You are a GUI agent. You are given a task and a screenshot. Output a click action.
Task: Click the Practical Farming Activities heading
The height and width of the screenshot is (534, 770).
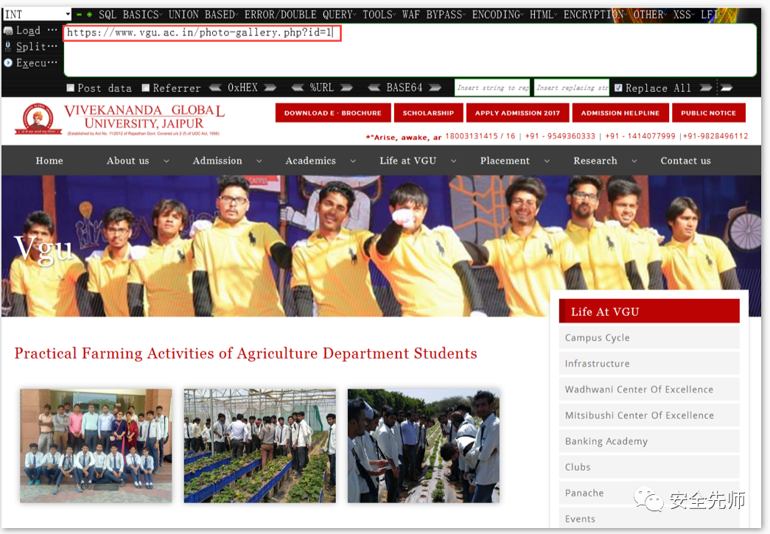[x=245, y=354]
